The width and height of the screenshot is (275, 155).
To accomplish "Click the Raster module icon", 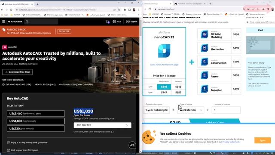I will [205, 75].
